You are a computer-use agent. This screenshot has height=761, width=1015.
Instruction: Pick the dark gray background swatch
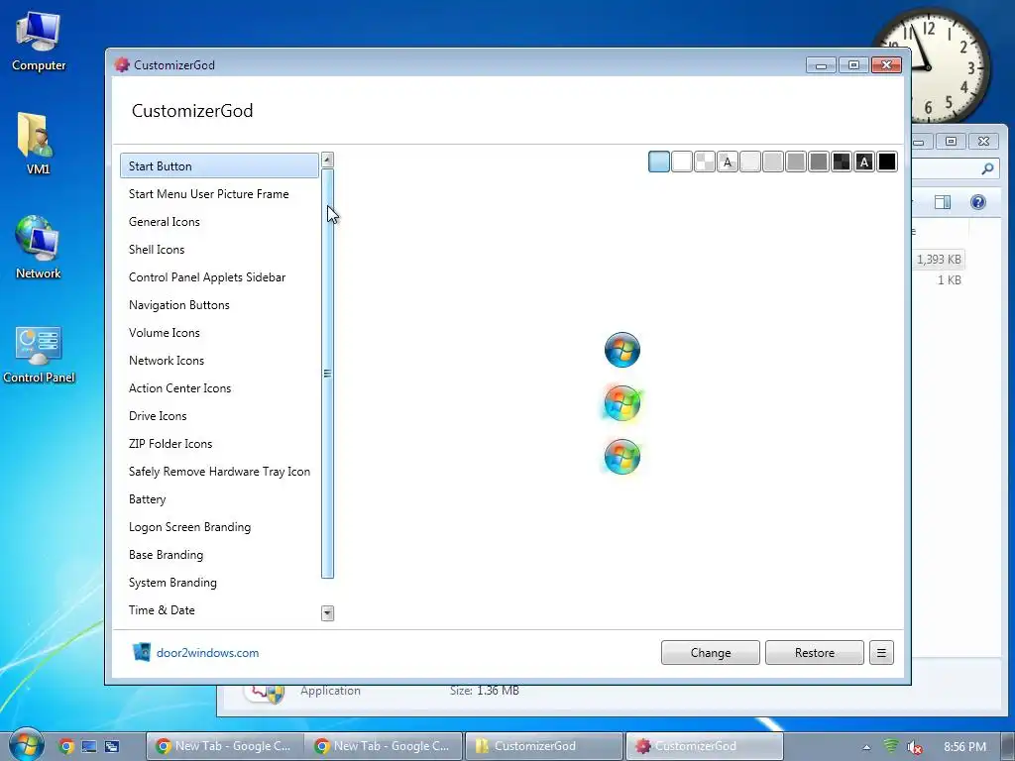click(x=819, y=162)
